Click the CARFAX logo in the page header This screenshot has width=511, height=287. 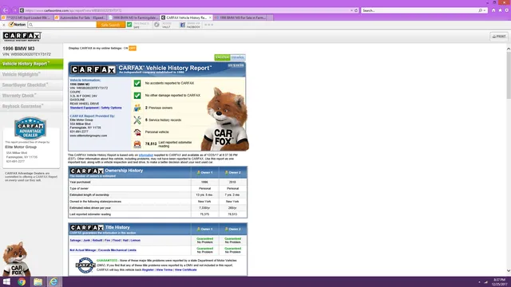[22, 37]
